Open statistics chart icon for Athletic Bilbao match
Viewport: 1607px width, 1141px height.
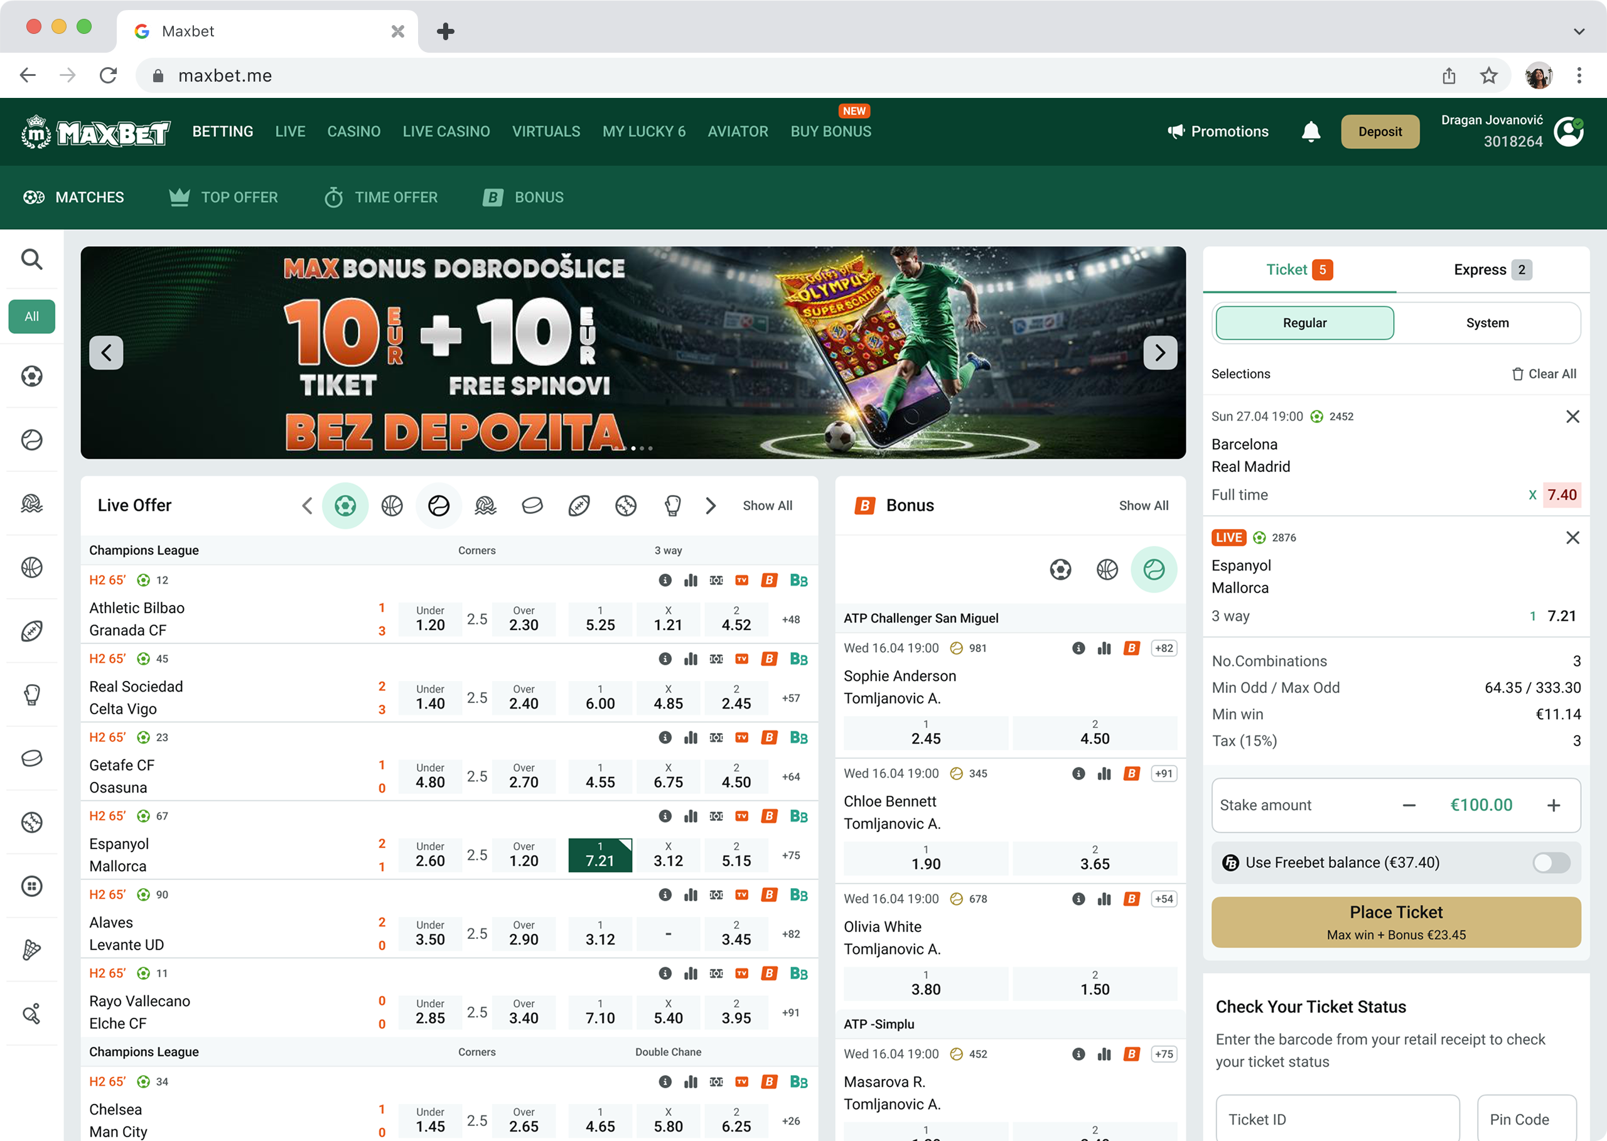pos(691,581)
